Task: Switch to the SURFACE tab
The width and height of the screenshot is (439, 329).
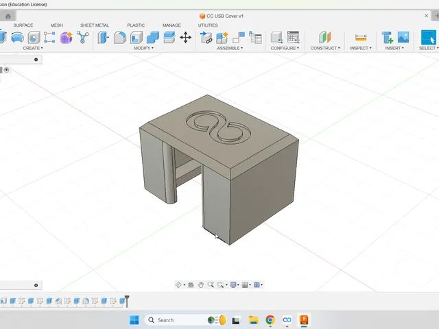Action: pyautogui.click(x=23, y=25)
